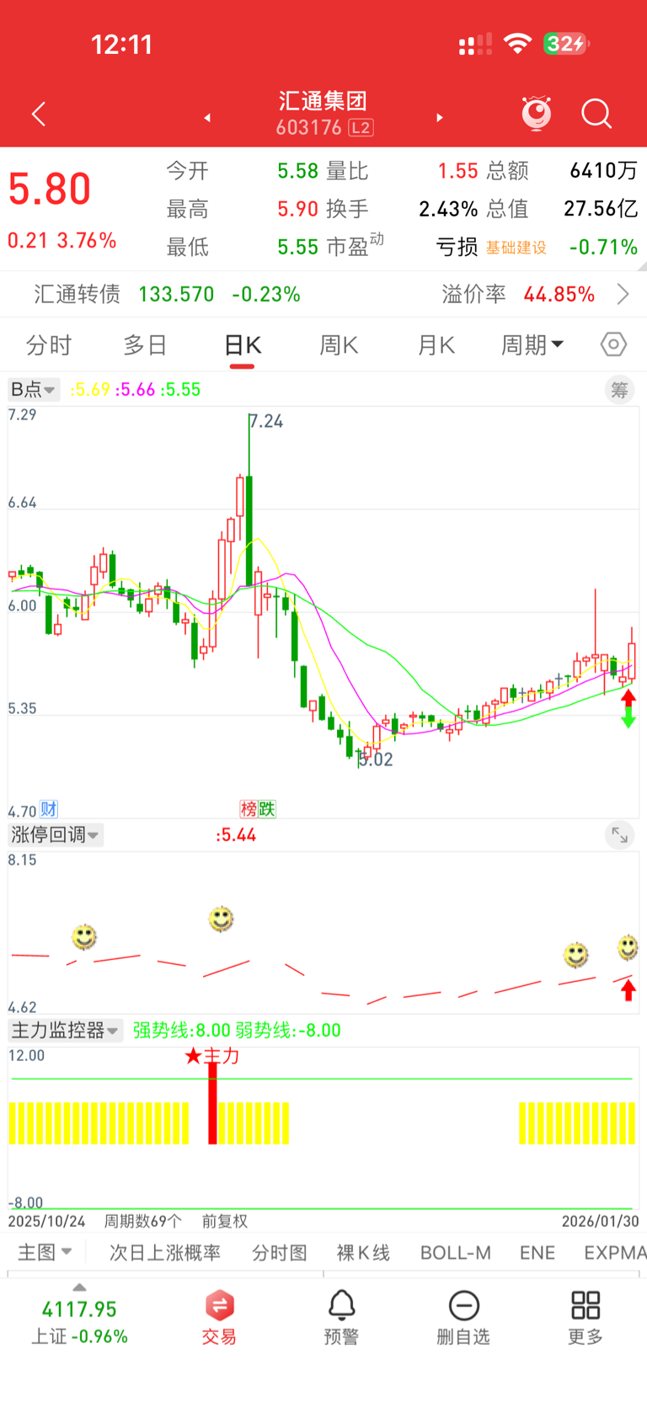Screen dimensions: 647x1402
Task: Tap the back arrow in the header
Action: 39,114
